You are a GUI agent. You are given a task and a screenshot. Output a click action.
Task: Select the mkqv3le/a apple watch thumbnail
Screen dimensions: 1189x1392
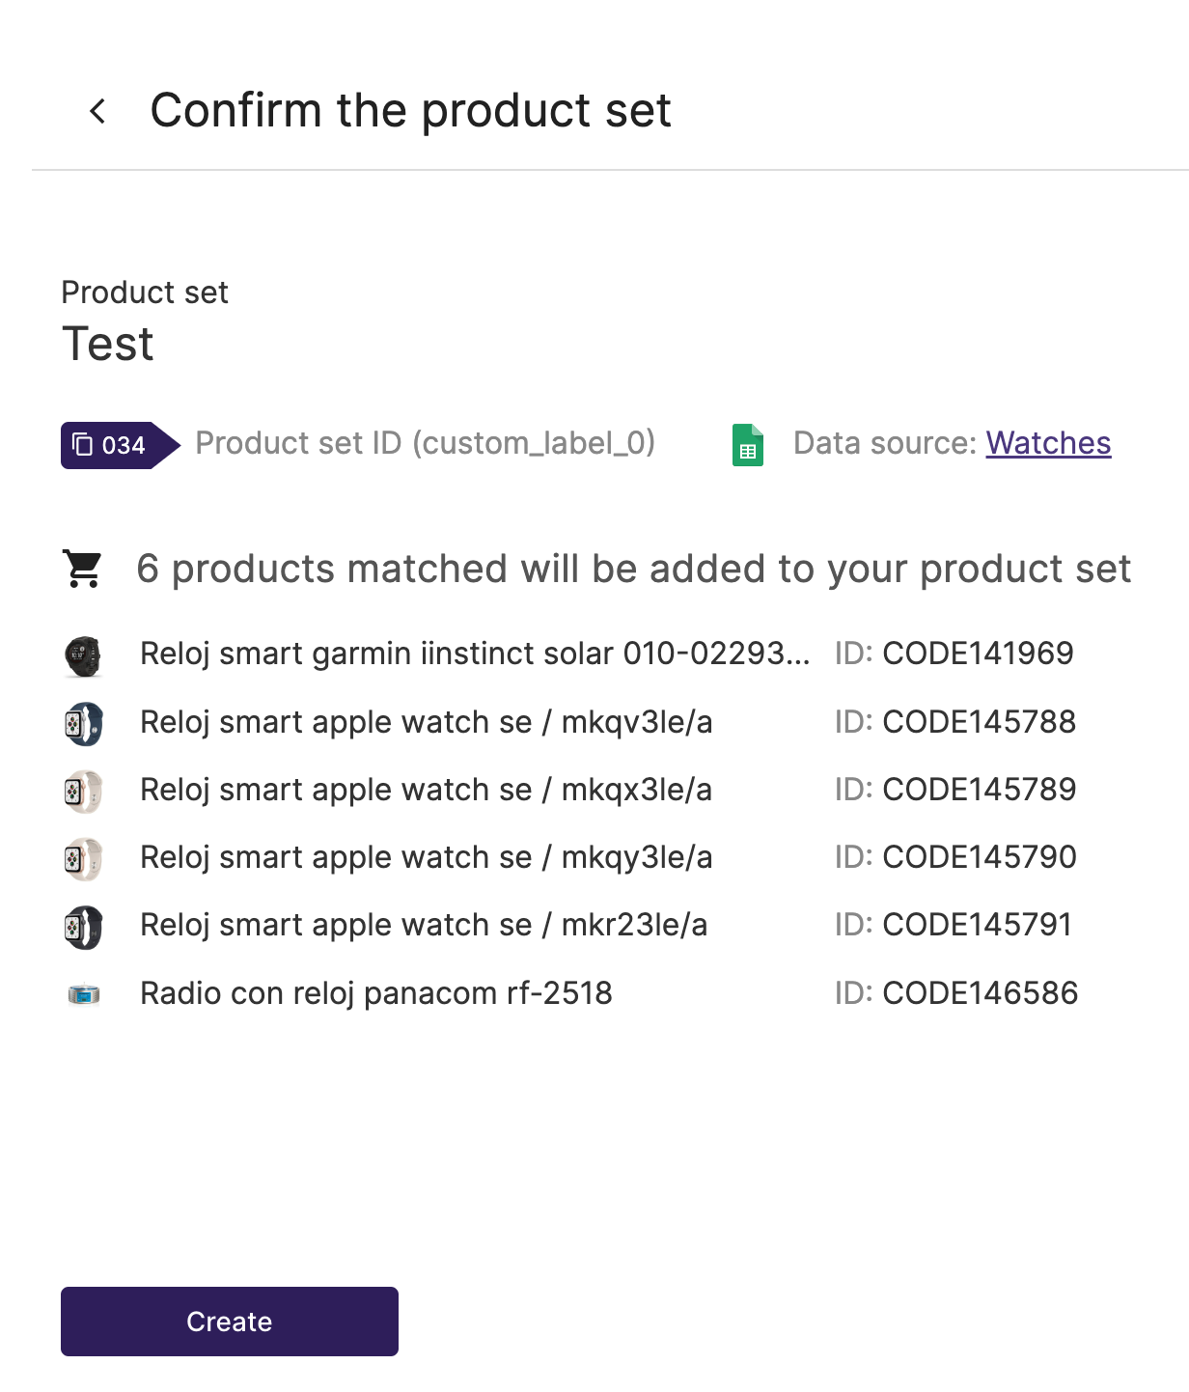click(x=83, y=723)
